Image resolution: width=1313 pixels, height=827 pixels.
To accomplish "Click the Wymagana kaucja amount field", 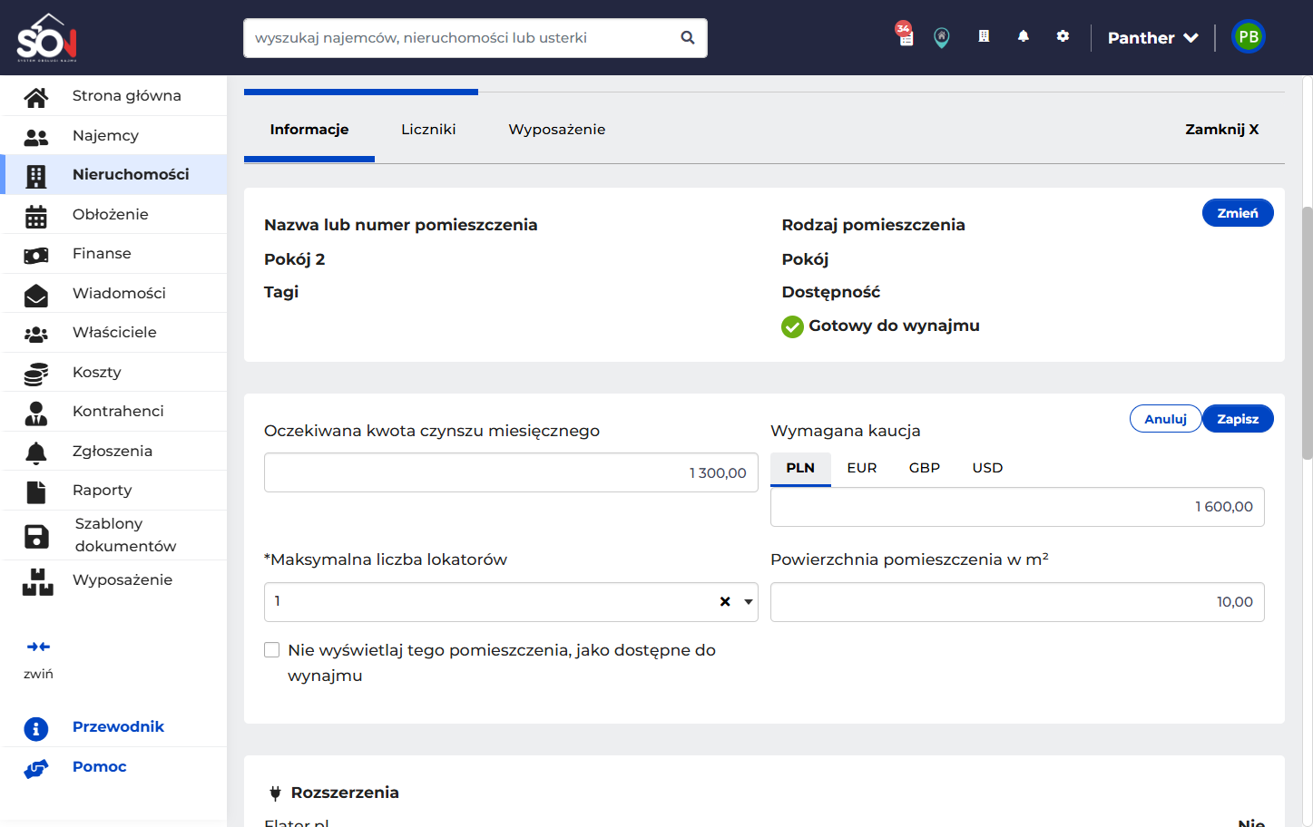I will coord(1017,507).
